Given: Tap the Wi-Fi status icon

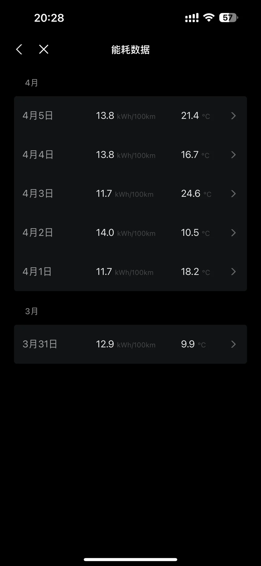Looking at the screenshot, I should (x=208, y=17).
